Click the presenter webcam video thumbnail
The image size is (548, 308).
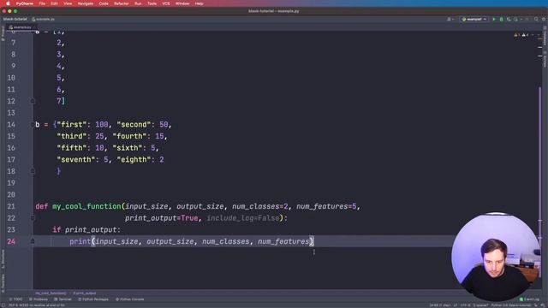point(496,257)
